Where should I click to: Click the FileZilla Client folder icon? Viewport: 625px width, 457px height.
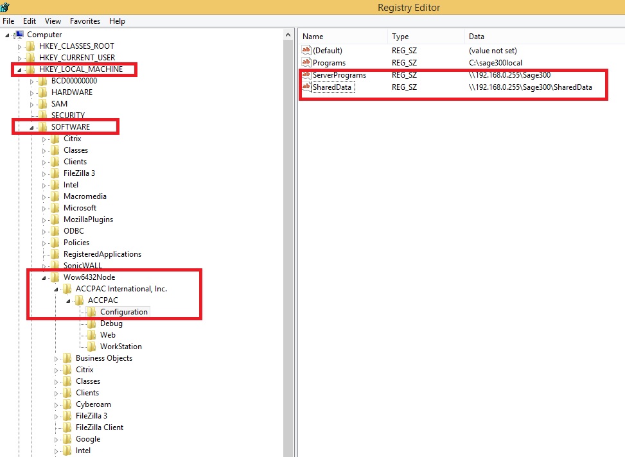click(67, 427)
